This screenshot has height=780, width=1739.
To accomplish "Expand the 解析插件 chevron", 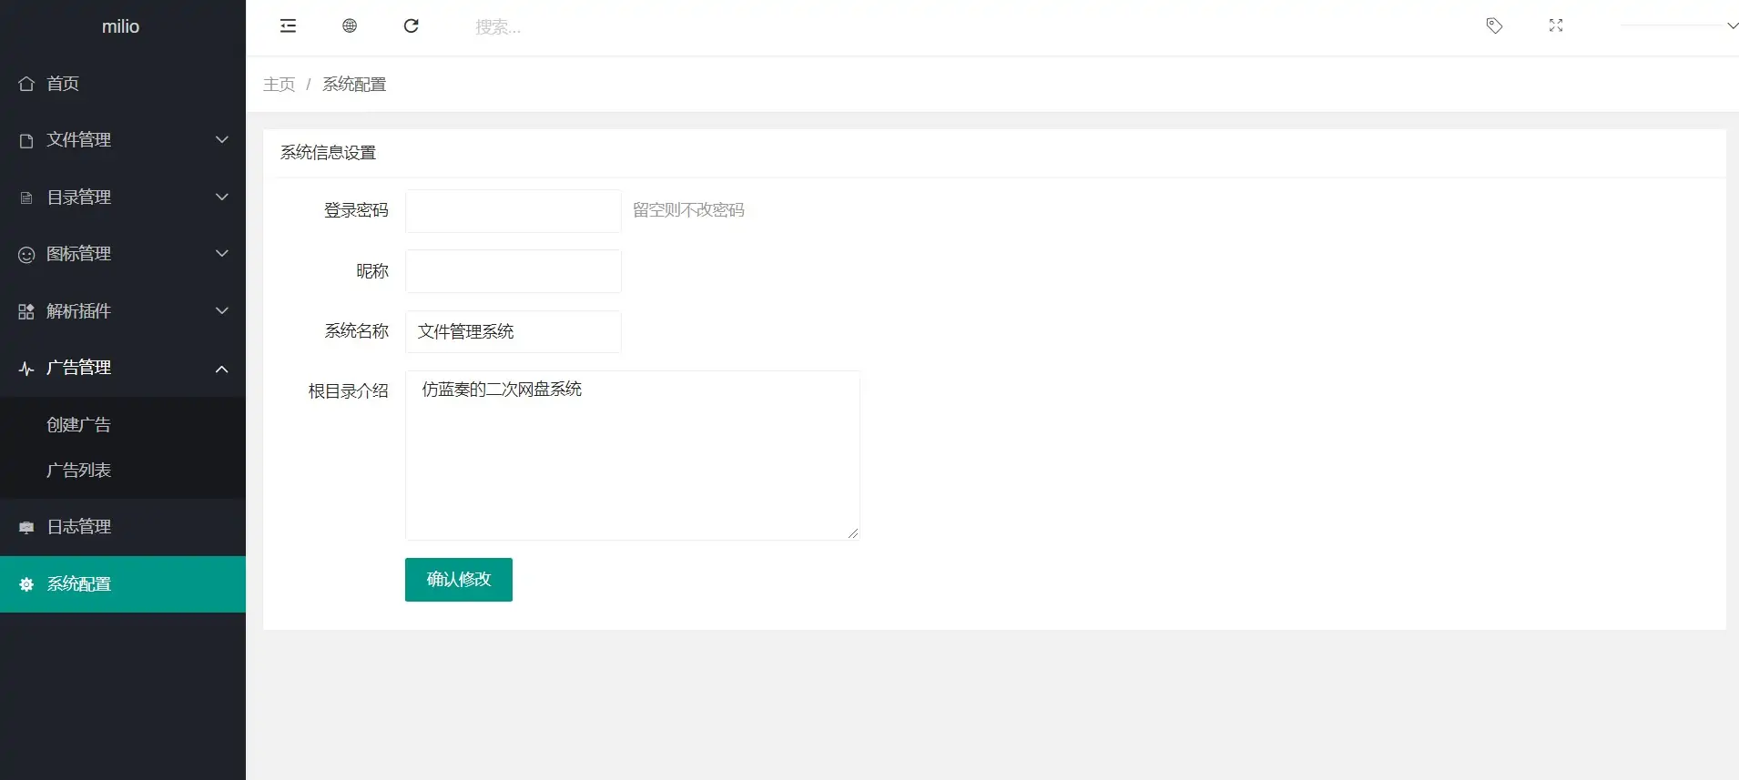I will tap(221, 310).
